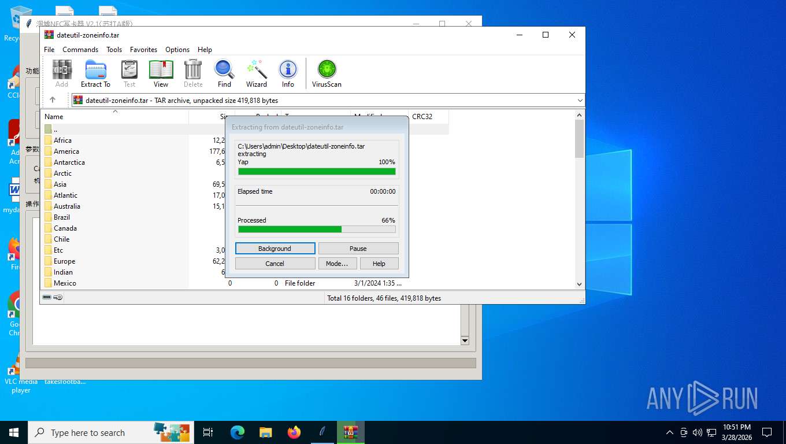
Task: Click the Test toolbar icon
Action: pos(129,73)
